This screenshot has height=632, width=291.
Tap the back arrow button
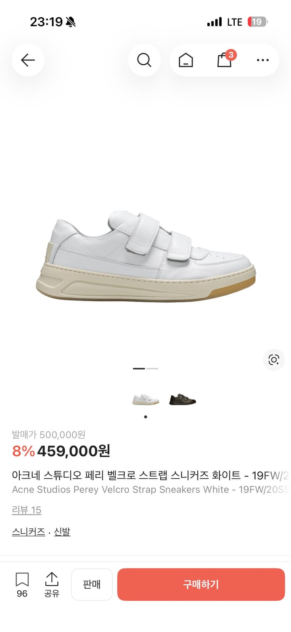pyautogui.click(x=28, y=60)
